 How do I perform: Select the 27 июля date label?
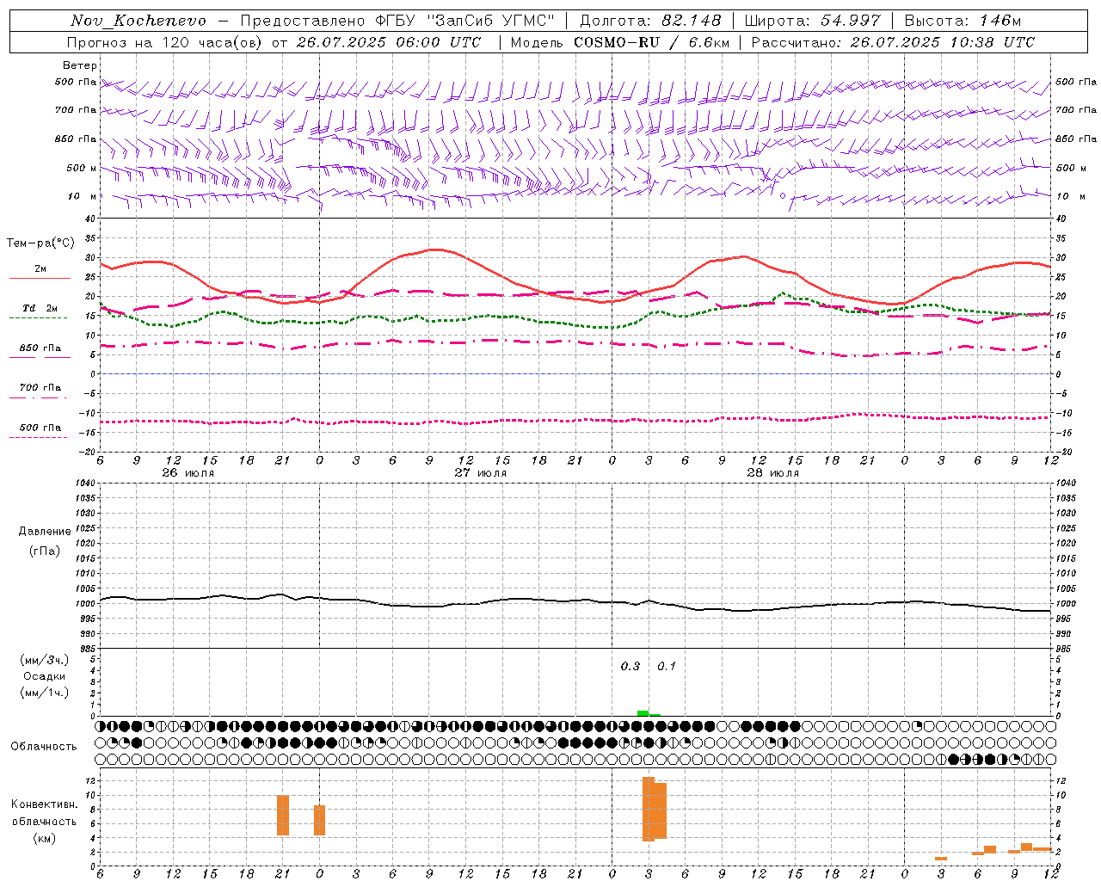(481, 473)
